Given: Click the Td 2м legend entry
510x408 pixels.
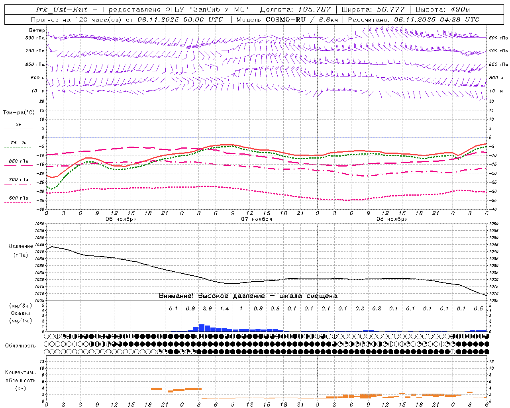Looking at the screenshot, I should (x=18, y=143).
